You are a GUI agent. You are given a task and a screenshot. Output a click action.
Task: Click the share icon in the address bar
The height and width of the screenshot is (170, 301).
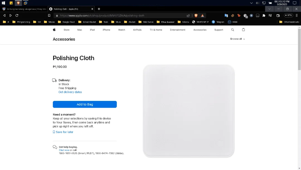click(x=188, y=16)
